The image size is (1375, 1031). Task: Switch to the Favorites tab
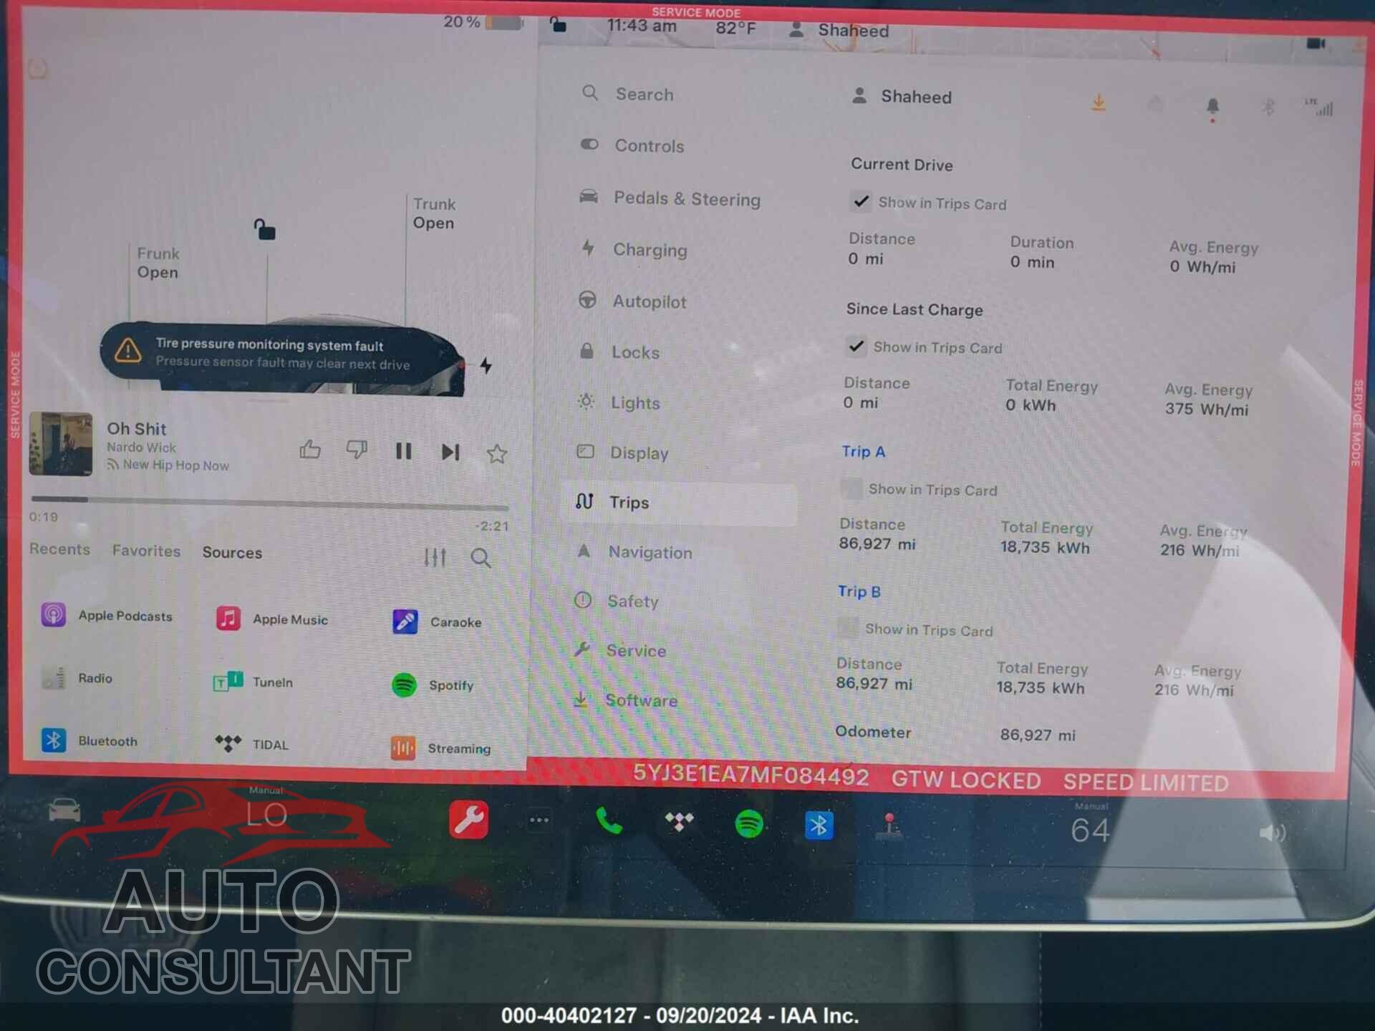click(x=146, y=551)
